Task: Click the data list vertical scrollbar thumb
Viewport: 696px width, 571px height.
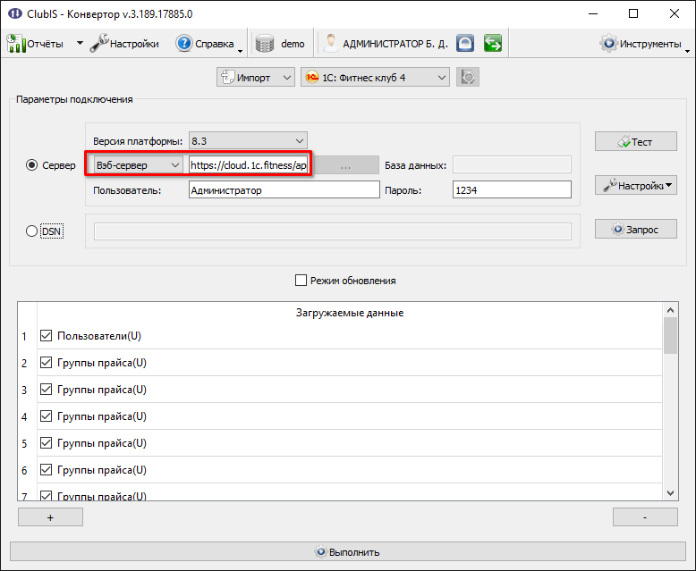Action: click(670, 336)
